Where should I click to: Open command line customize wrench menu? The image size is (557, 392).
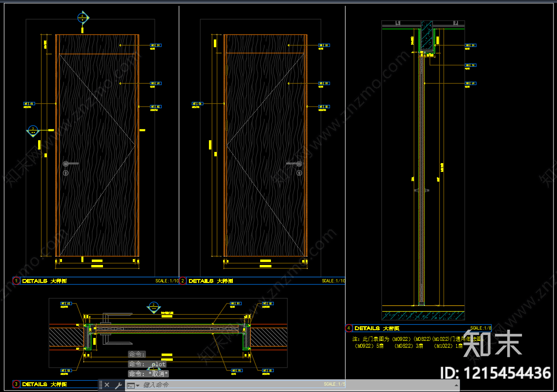(x=118, y=385)
